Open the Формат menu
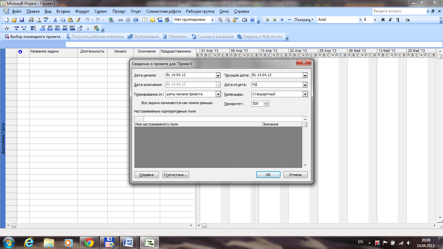This screenshot has height=249, width=443. tap(82, 11)
